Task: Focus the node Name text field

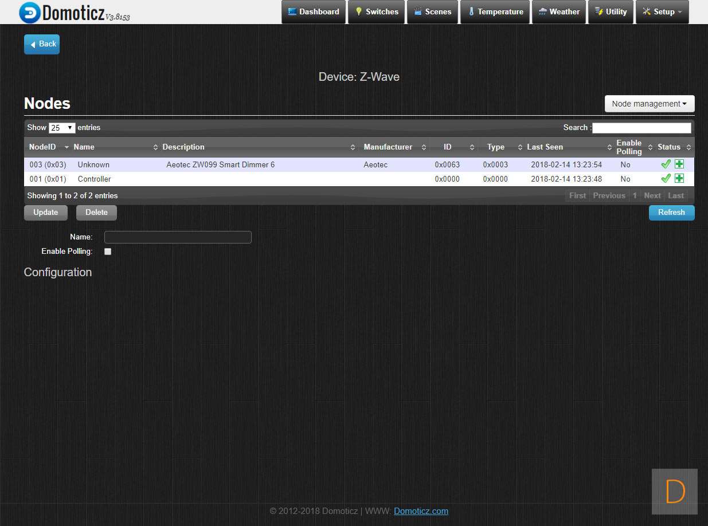Action: coord(178,237)
